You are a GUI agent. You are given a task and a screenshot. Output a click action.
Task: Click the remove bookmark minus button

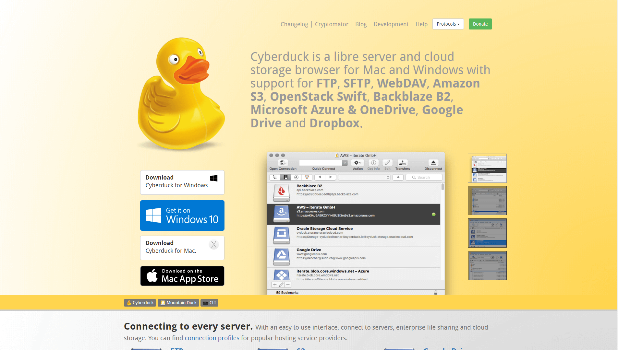click(288, 285)
